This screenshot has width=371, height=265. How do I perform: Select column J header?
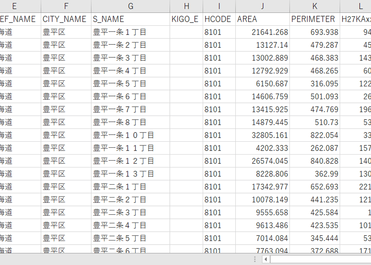click(x=263, y=6)
